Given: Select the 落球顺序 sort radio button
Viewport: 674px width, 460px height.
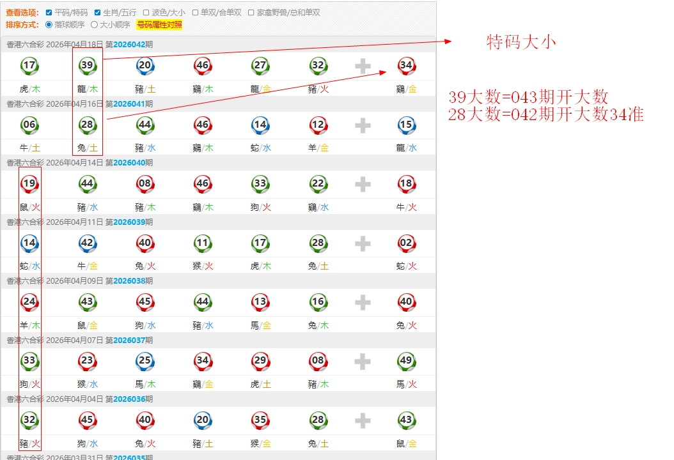Looking at the screenshot, I should pyautogui.click(x=49, y=25).
